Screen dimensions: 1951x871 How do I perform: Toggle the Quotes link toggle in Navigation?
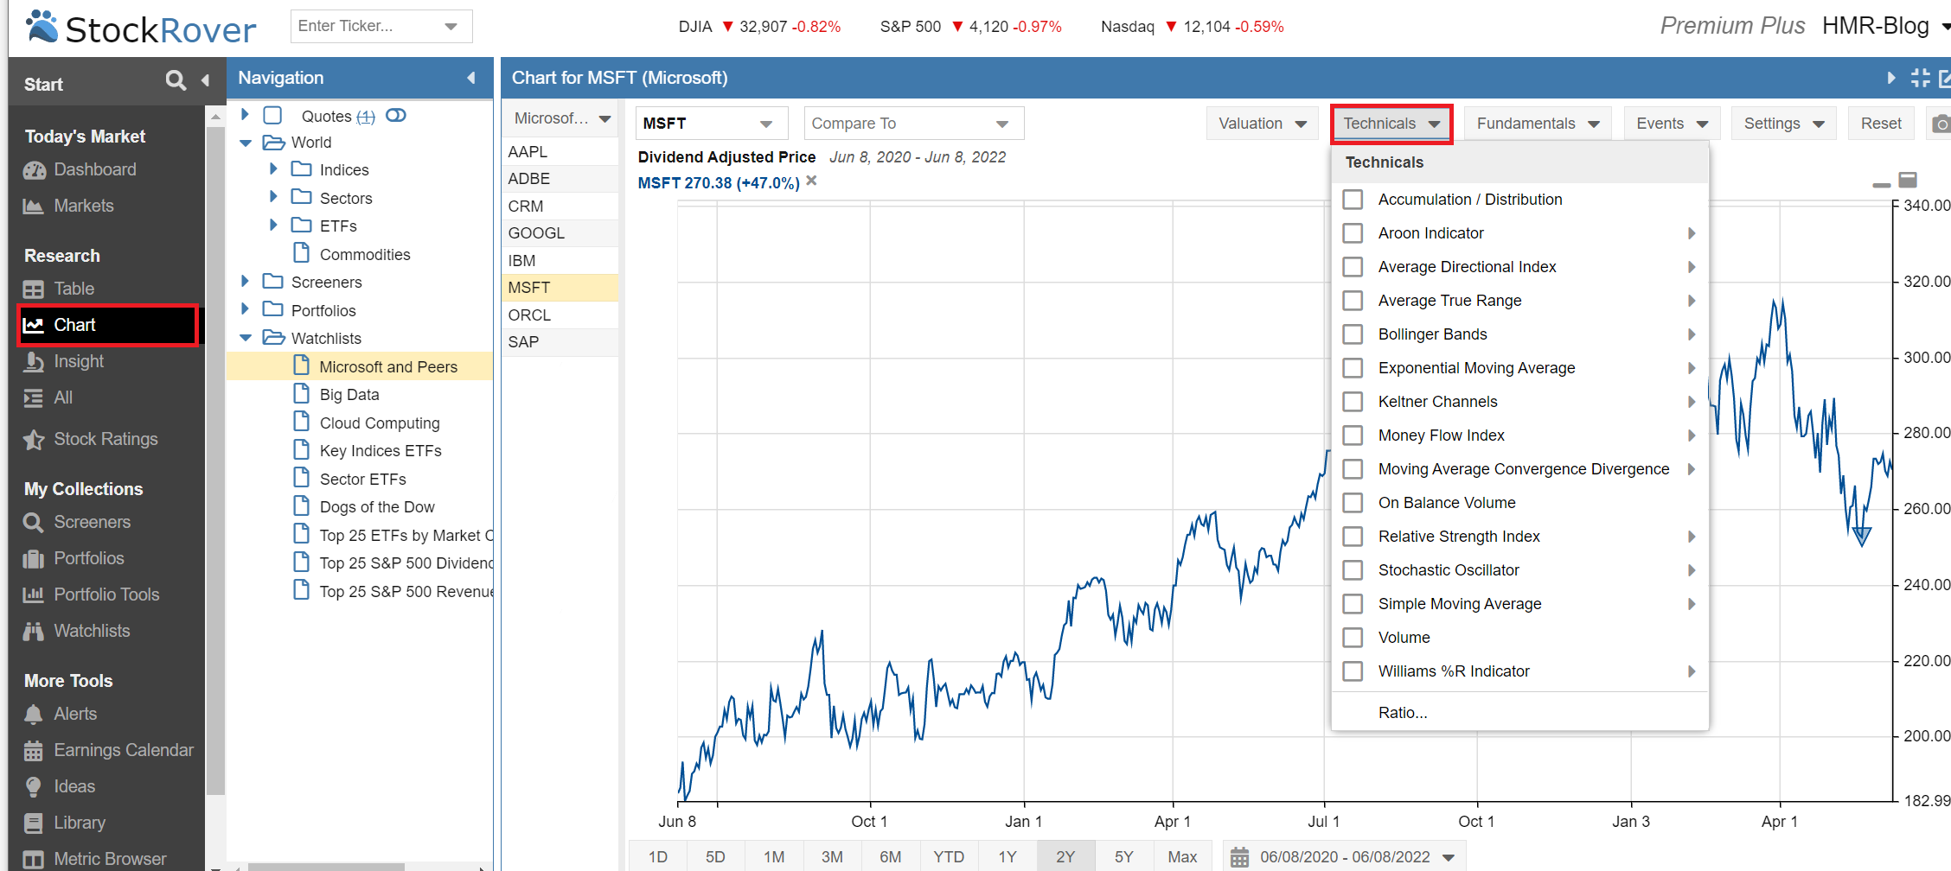pyautogui.click(x=396, y=116)
